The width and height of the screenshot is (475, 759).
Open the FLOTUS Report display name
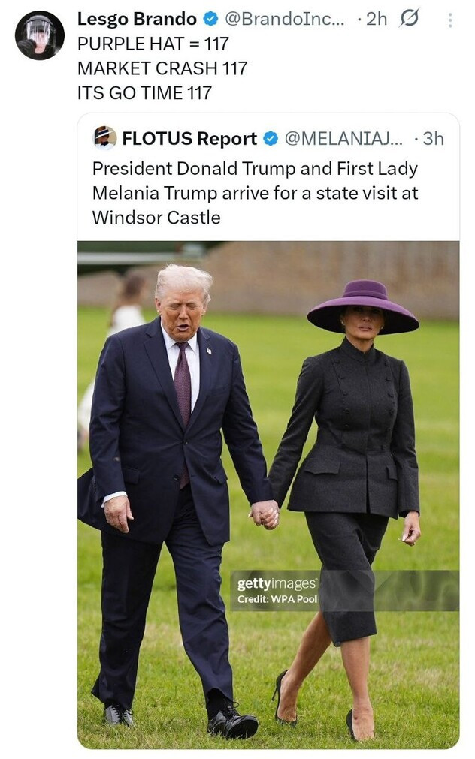tap(189, 138)
